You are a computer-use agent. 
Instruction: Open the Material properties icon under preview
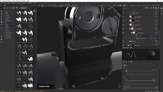(x=132, y=62)
